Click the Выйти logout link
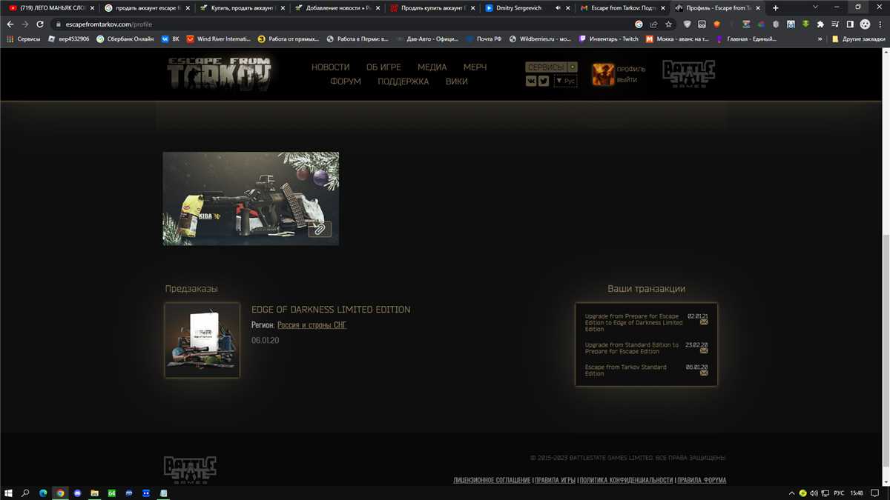Image resolution: width=890 pixels, height=500 pixels. [x=627, y=80]
